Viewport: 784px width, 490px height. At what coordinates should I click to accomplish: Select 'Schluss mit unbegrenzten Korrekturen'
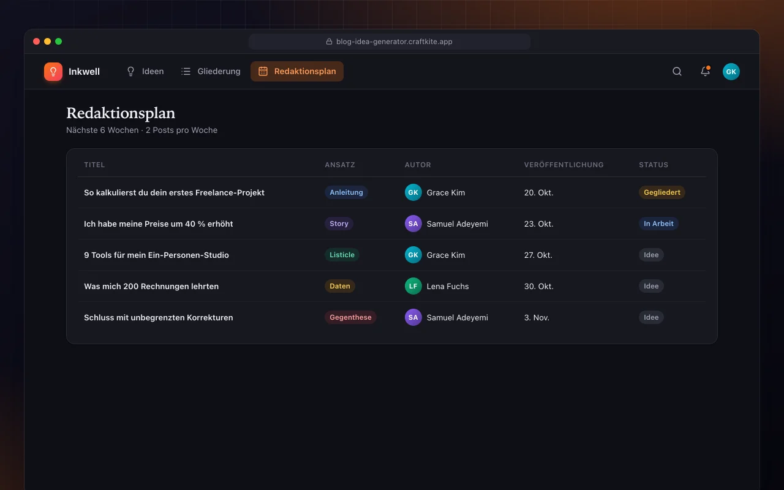(159, 317)
